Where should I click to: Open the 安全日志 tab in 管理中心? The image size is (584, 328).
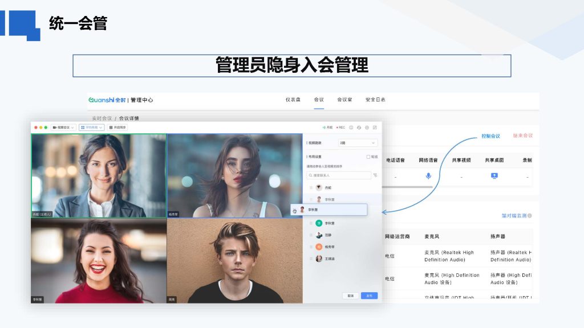pyautogui.click(x=375, y=100)
